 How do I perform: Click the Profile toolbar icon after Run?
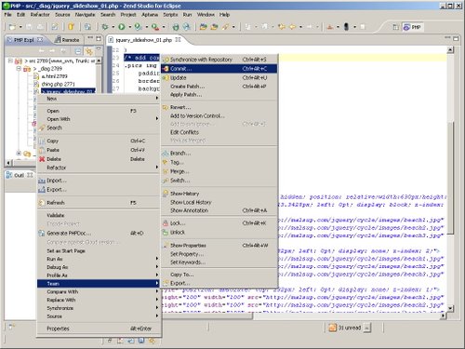click(139, 27)
